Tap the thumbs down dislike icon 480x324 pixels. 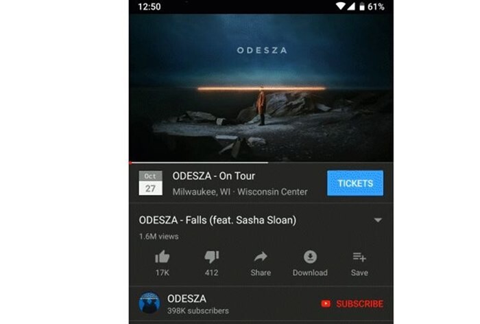point(211,257)
